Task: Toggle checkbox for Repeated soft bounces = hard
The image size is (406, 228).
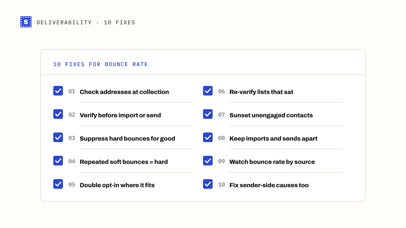Action: (58, 161)
